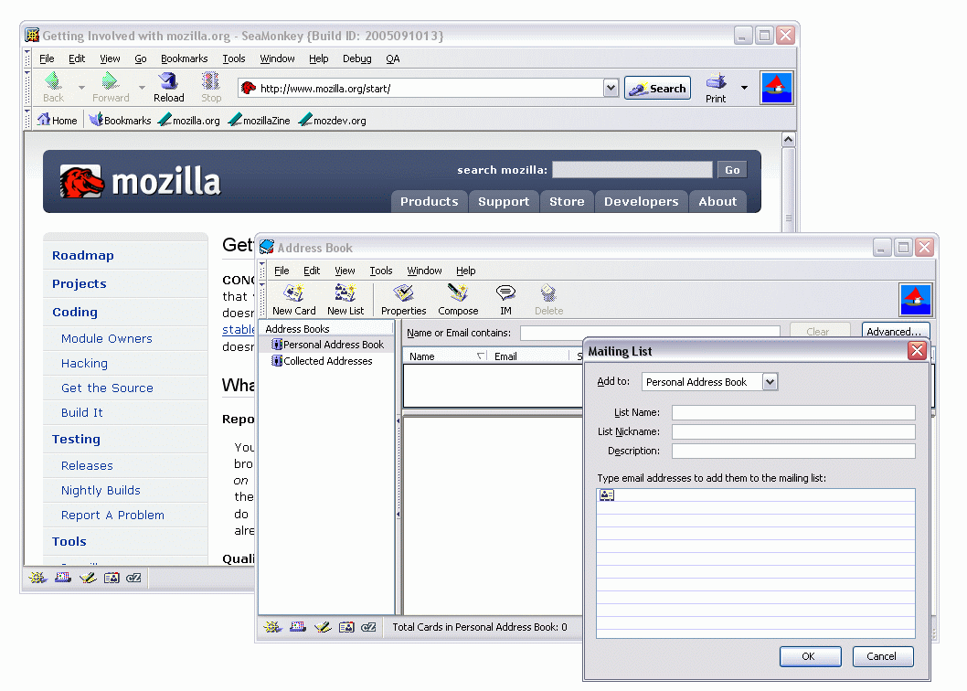Click New Card in Address Book toolbar
This screenshot has height=691, width=967.
[x=294, y=300]
